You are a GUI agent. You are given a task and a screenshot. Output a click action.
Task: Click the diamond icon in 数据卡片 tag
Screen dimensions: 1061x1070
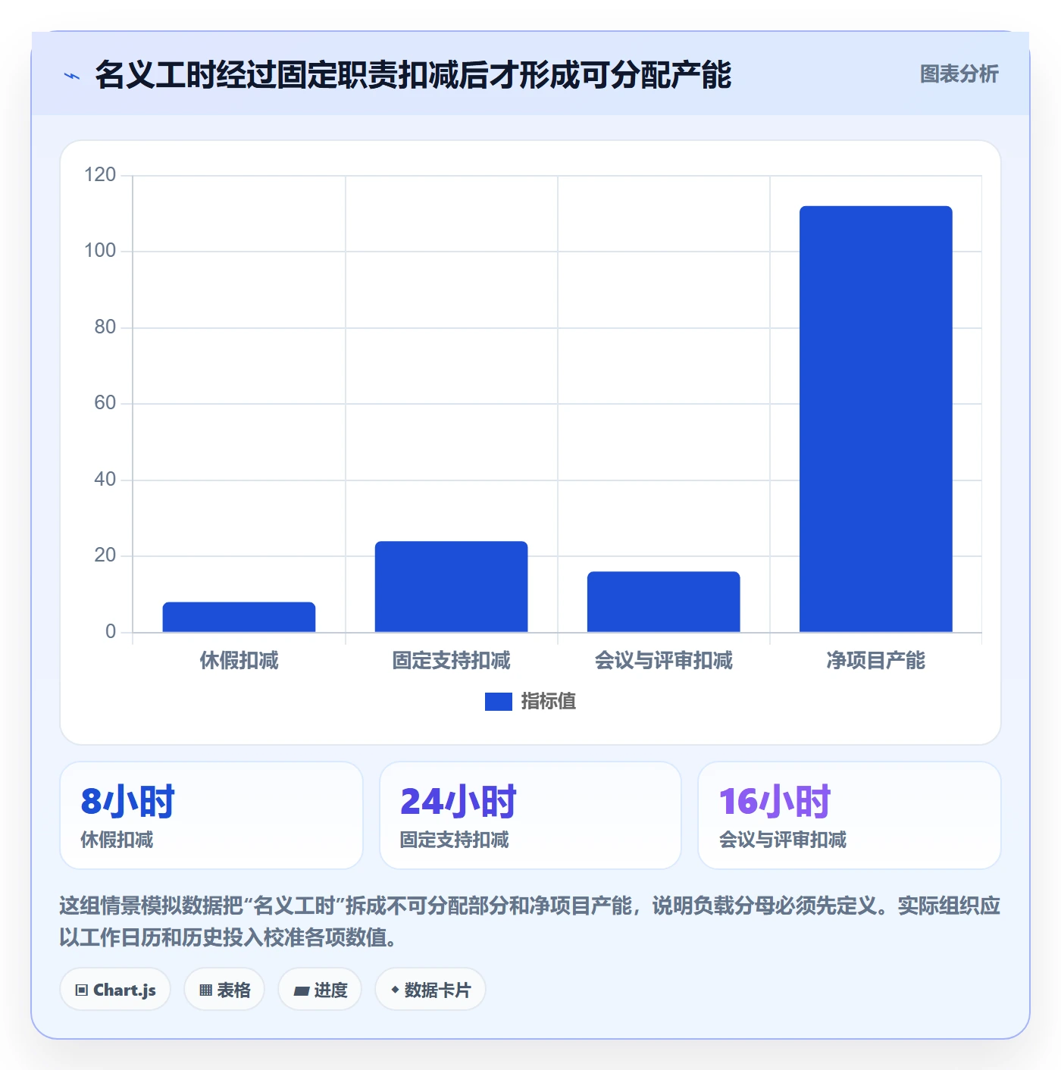click(x=395, y=990)
